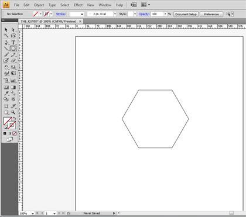Open the stroke color dropdown in control bar
Viewport: 246px width, 217px height.
point(51,14)
